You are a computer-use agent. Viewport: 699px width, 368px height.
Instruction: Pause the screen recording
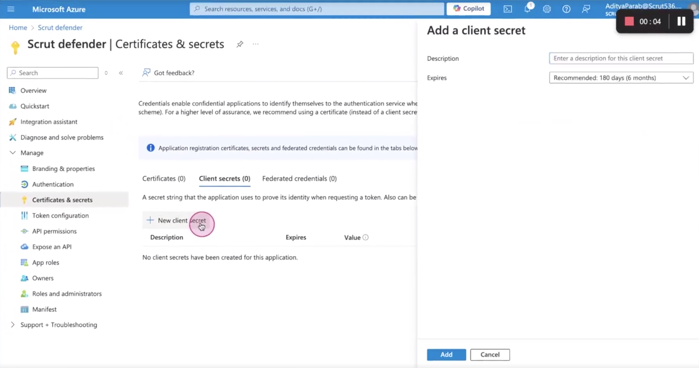681,21
